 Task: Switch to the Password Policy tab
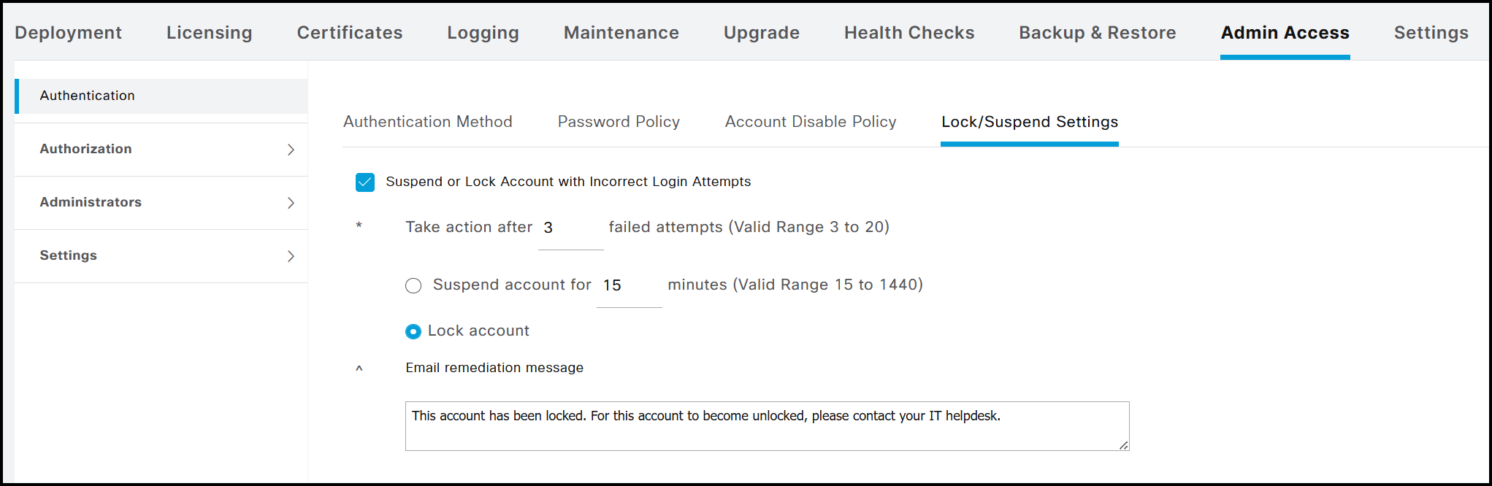[x=619, y=122]
